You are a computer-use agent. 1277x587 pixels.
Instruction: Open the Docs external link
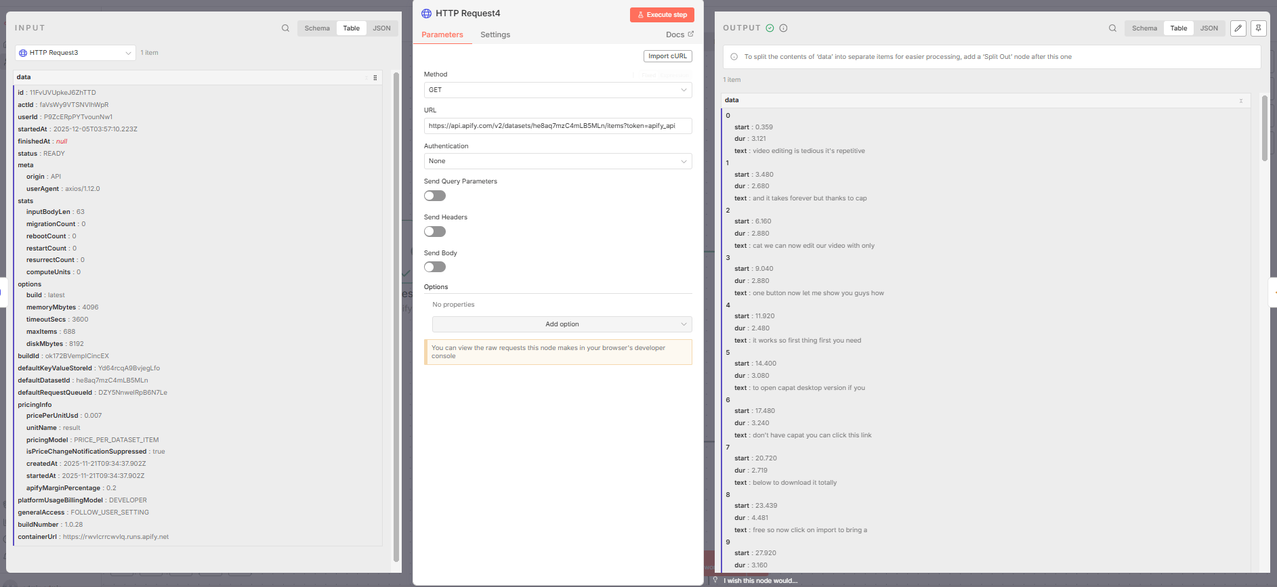[679, 35]
